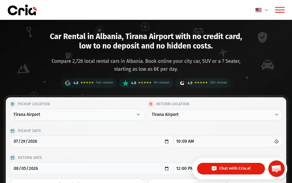292x183 pixels.
Task: Click the 146+ reviews text
Action: [104, 83]
